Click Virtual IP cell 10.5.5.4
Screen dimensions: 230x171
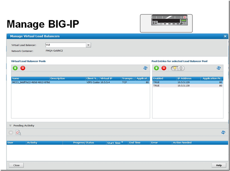105,82
